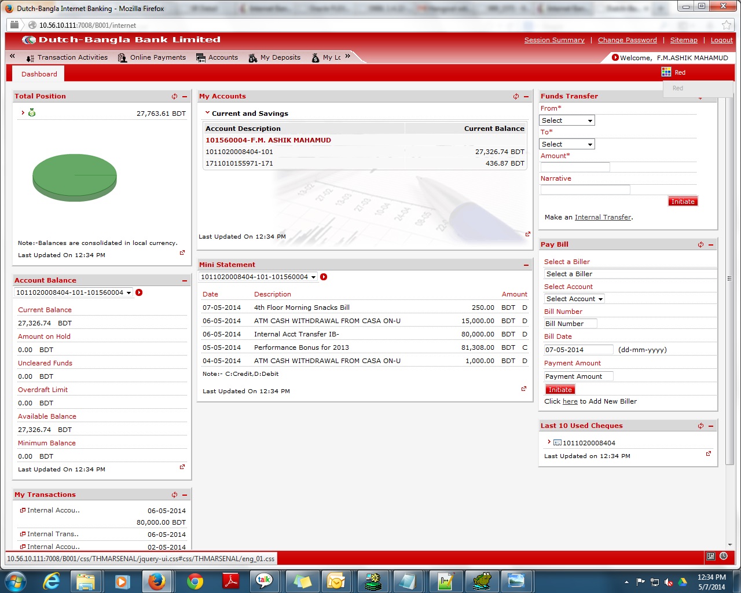Click the Internal Trans.. transaction entry

tap(53, 534)
